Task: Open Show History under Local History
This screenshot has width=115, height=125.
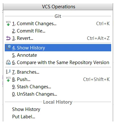Action: click(x=58, y=109)
